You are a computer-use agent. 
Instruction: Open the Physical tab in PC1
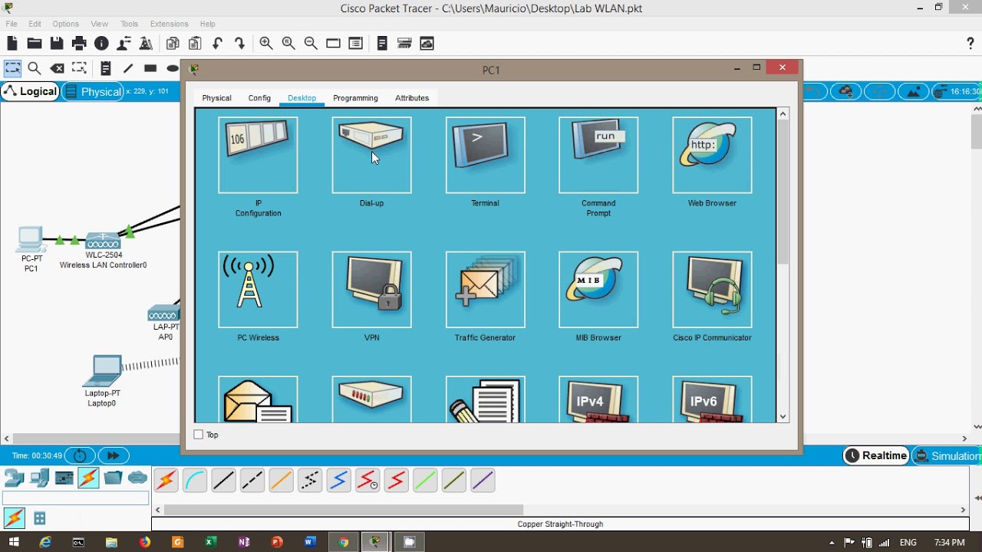click(x=216, y=98)
